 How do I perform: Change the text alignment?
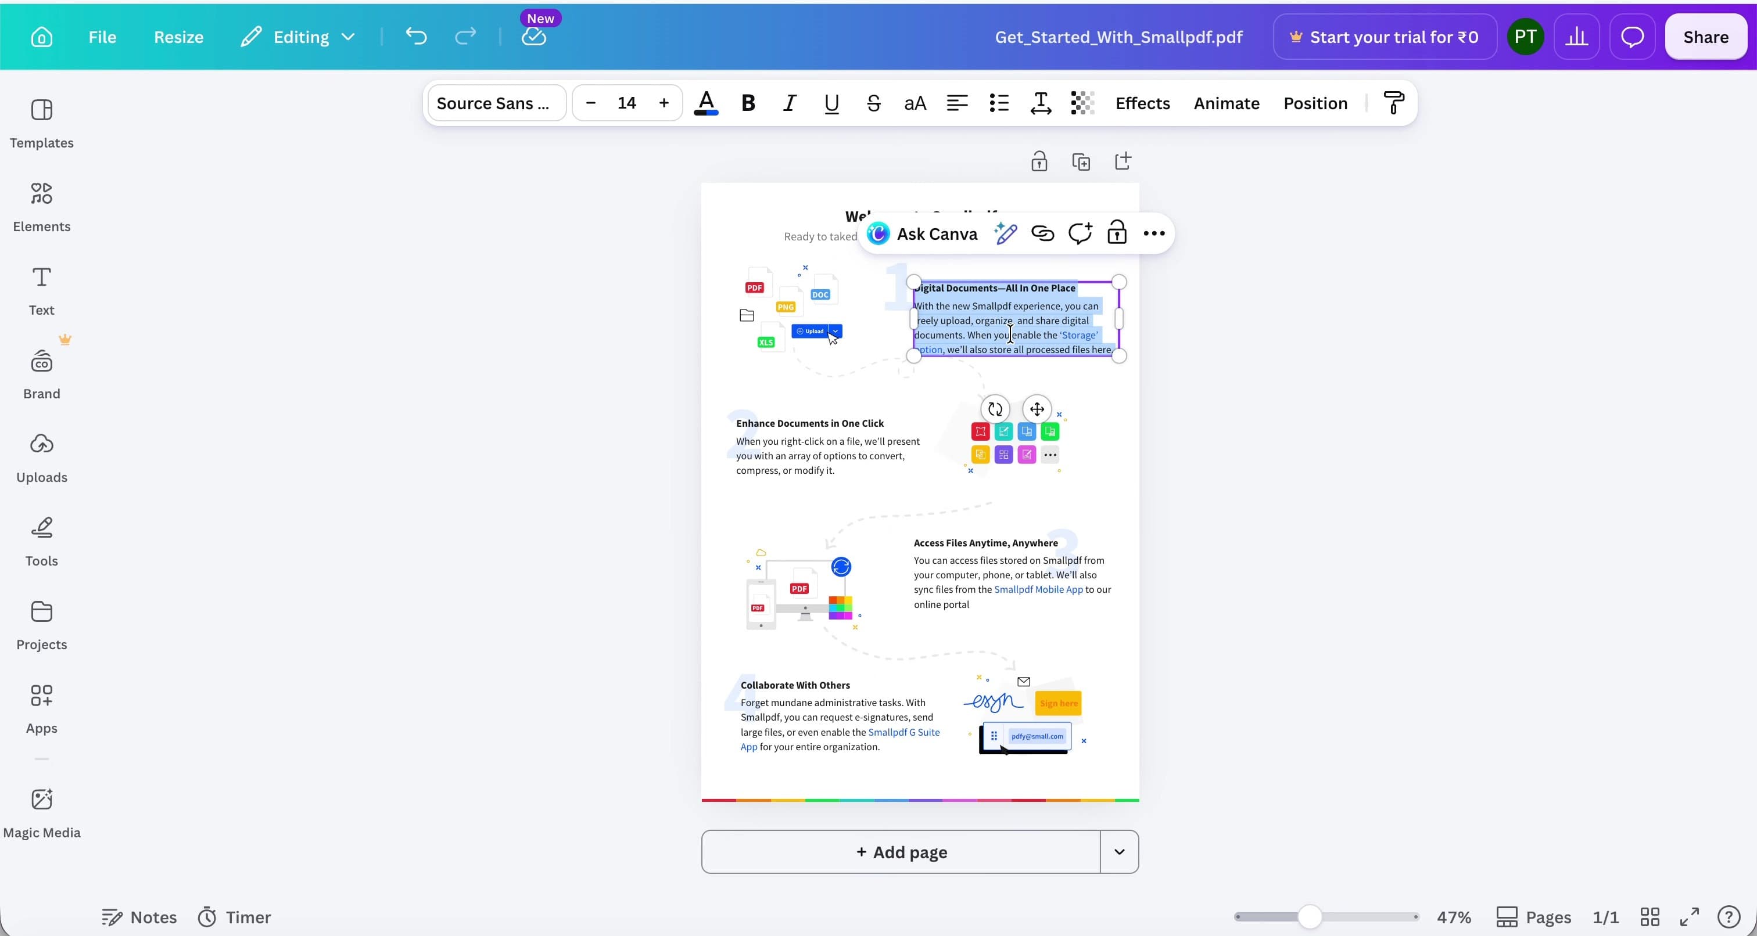click(x=957, y=103)
